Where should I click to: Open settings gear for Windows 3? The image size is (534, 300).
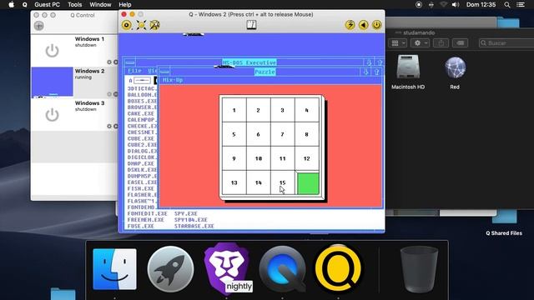pos(109,126)
